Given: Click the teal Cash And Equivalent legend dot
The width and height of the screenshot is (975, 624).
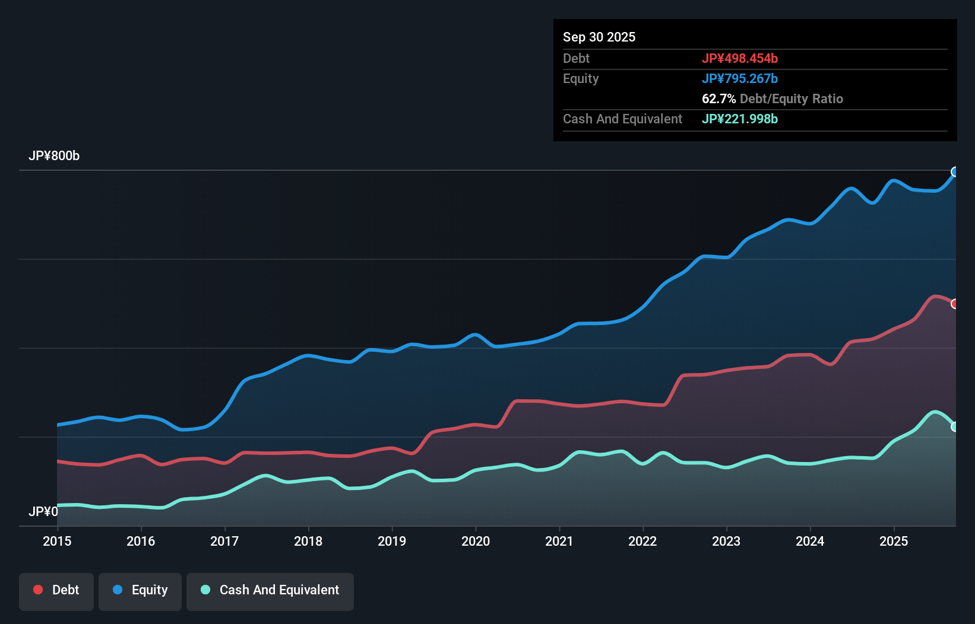Looking at the screenshot, I should tap(205, 590).
